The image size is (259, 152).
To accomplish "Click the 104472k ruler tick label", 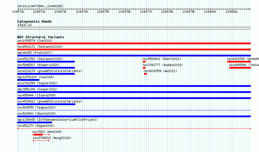I will pos(39,12).
